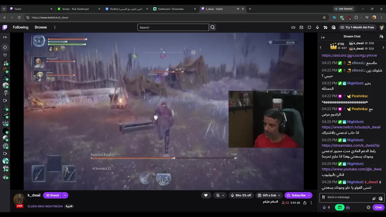Reload the page
This screenshot has height=217, width=386.
pos(19,17)
